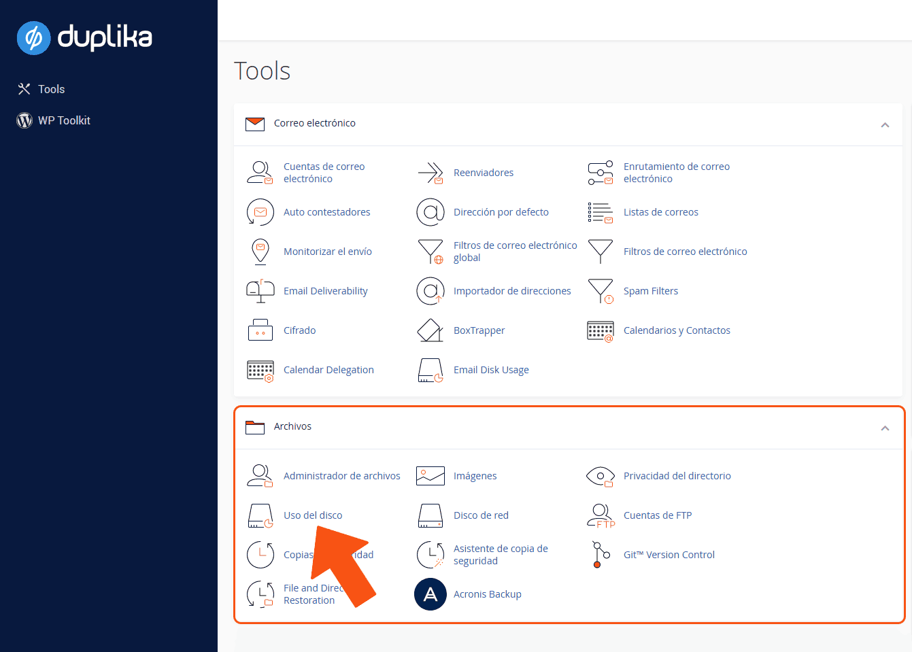
Task: Collapse the Archivos section chevron
Action: coord(885,428)
